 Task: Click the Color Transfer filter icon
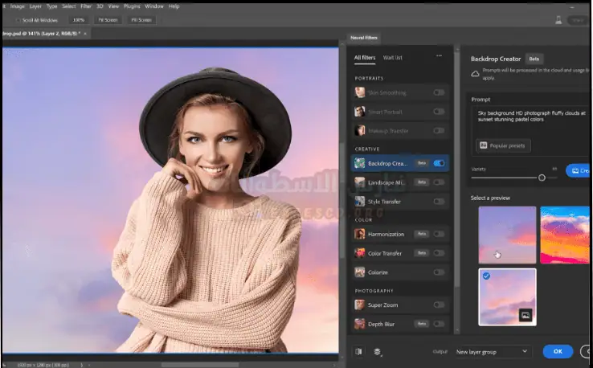pos(360,253)
